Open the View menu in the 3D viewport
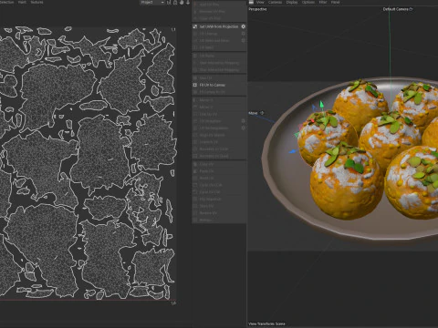This screenshot has height=328, width=438. tap(260, 2)
